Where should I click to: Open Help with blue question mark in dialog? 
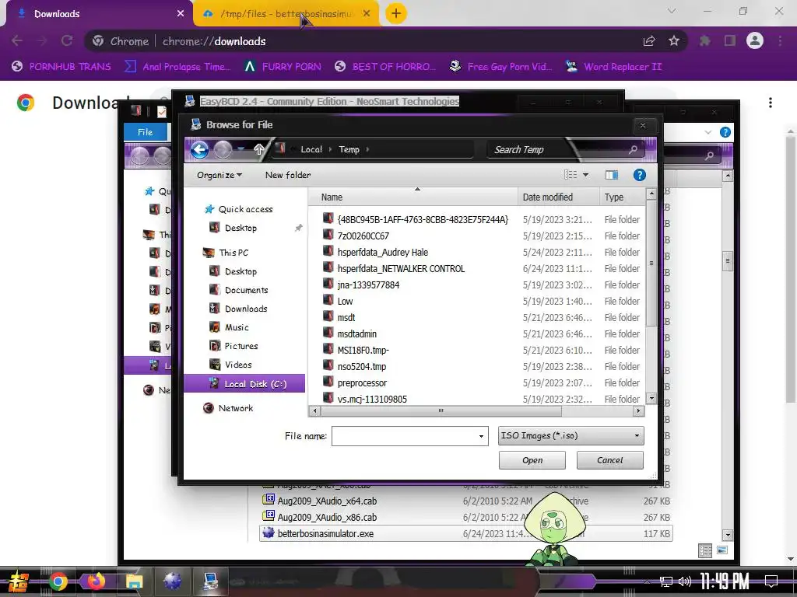coord(640,175)
